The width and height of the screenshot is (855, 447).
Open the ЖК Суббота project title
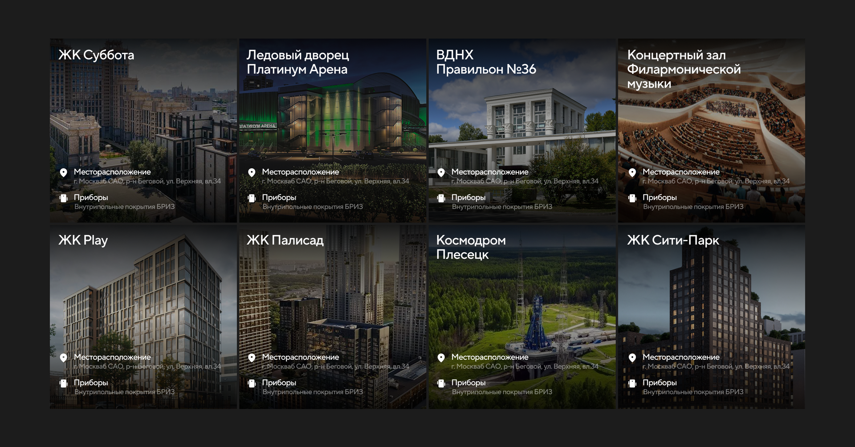[96, 55]
